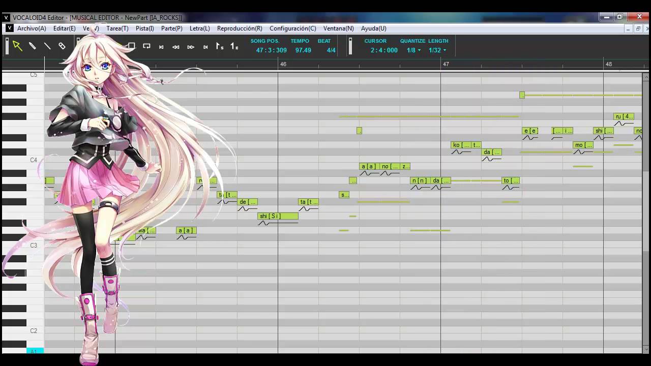Screen dimensions: 651x366
Task: Select the "wa [..." note
Action: point(145,230)
